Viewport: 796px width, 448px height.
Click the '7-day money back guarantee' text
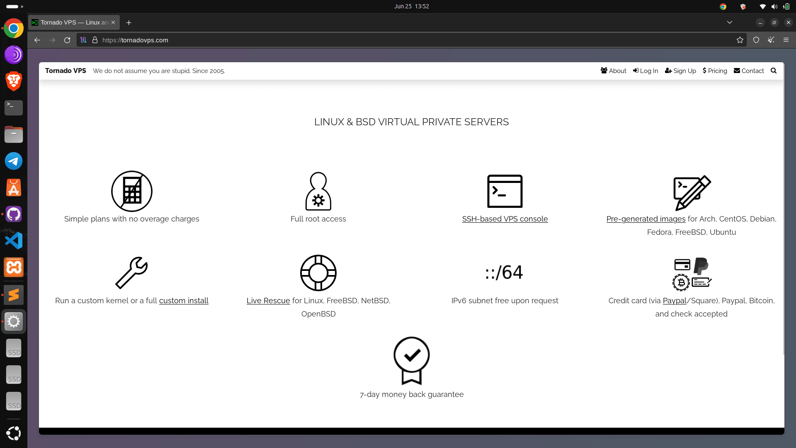(412, 394)
